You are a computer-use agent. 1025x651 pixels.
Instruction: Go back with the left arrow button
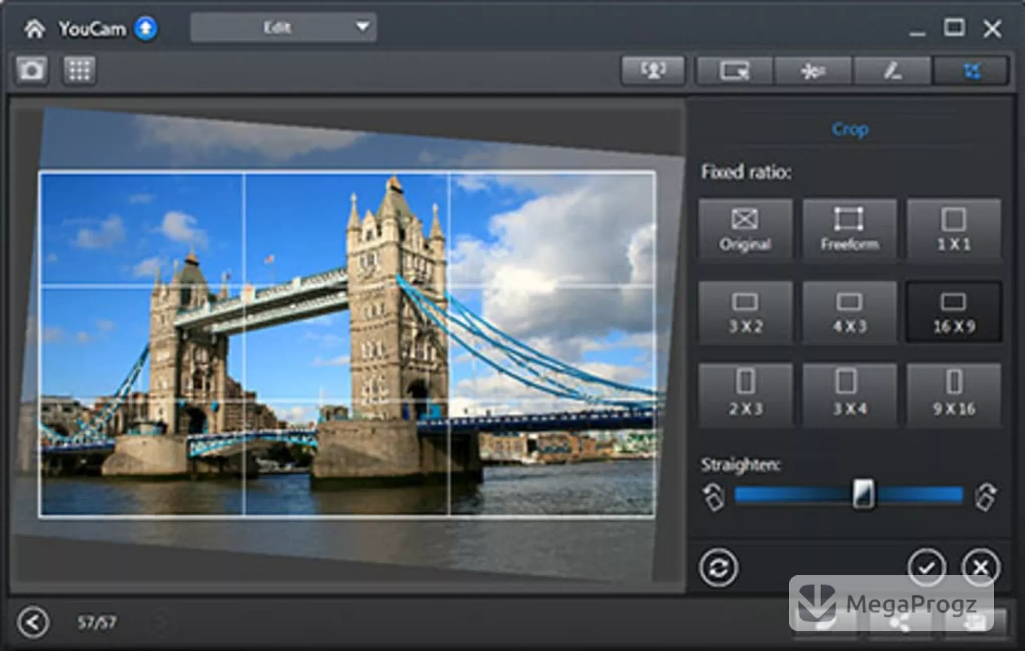coord(33,622)
